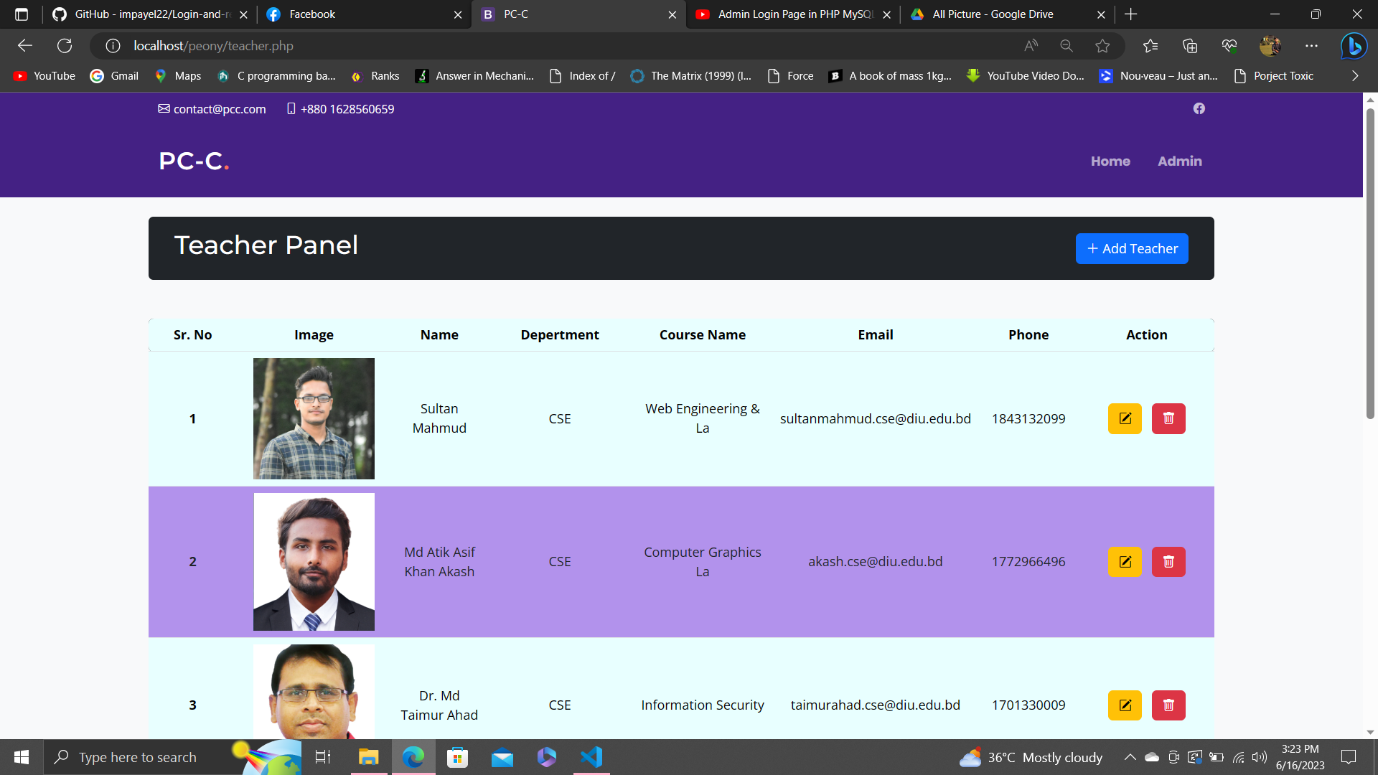Open the Collections icon in browser toolbar
The width and height of the screenshot is (1378, 775).
point(1189,45)
